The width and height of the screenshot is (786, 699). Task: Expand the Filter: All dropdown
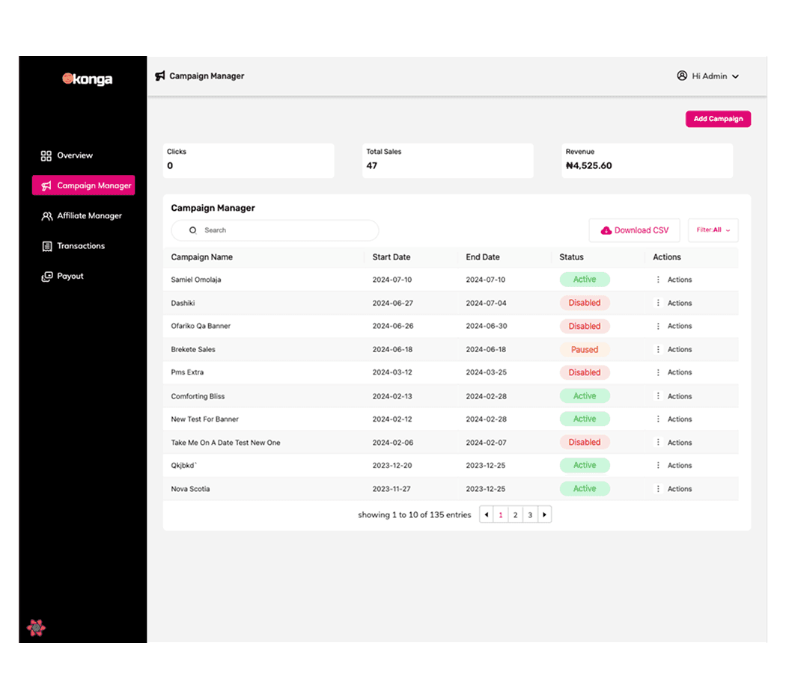pyautogui.click(x=713, y=230)
